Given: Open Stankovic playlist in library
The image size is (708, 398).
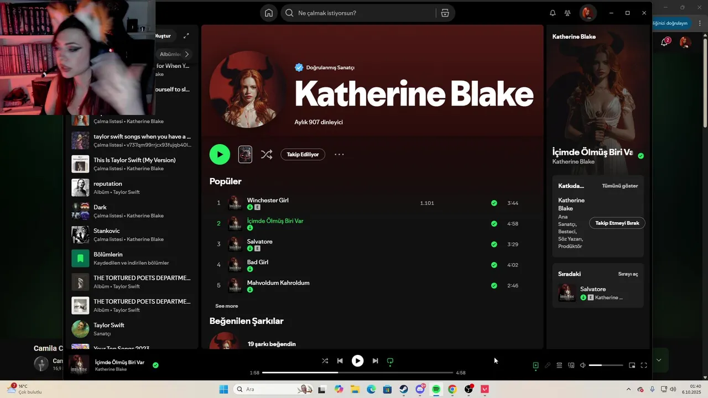Looking at the screenshot, I should [x=132, y=235].
